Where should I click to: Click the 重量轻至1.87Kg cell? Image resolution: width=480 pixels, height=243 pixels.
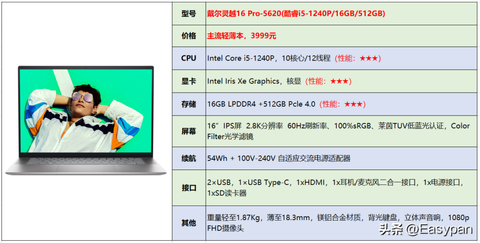pos(341,223)
